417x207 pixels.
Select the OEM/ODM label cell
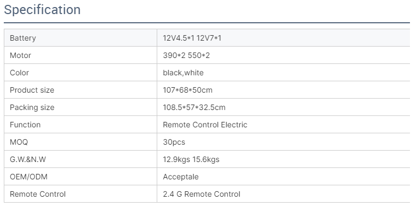click(x=81, y=177)
